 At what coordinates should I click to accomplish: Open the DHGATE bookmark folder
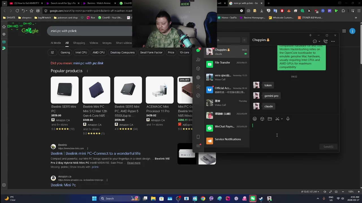9,17
